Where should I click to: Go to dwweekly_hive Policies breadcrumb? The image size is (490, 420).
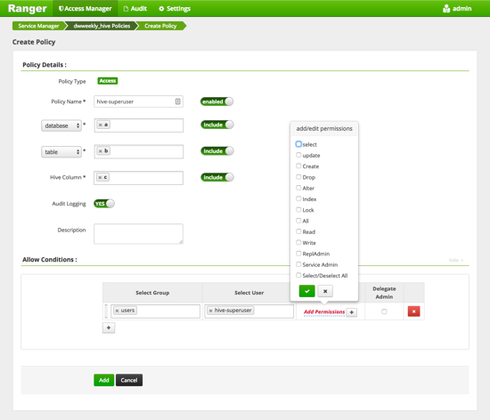(102, 26)
